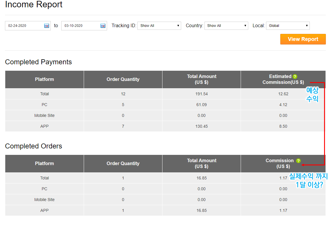The height and width of the screenshot is (225, 334).
Task: Click Mobile Site row label in Completed Payments
Action: coord(44,115)
